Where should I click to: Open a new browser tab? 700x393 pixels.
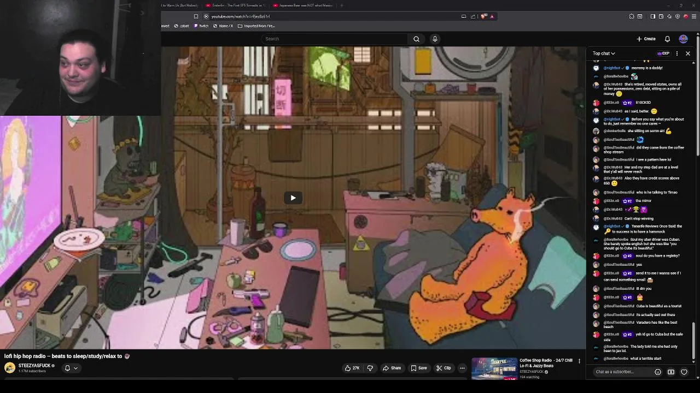(341, 5)
